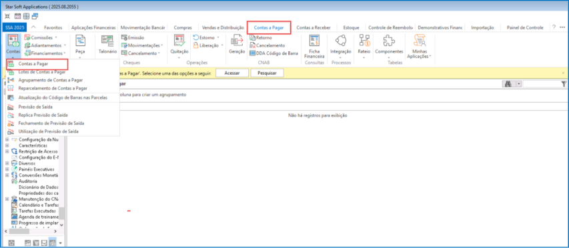Screen dimensions: 569x248
Task: Select Fechamento de Previsão de Saída
Action: [x=63, y=123]
